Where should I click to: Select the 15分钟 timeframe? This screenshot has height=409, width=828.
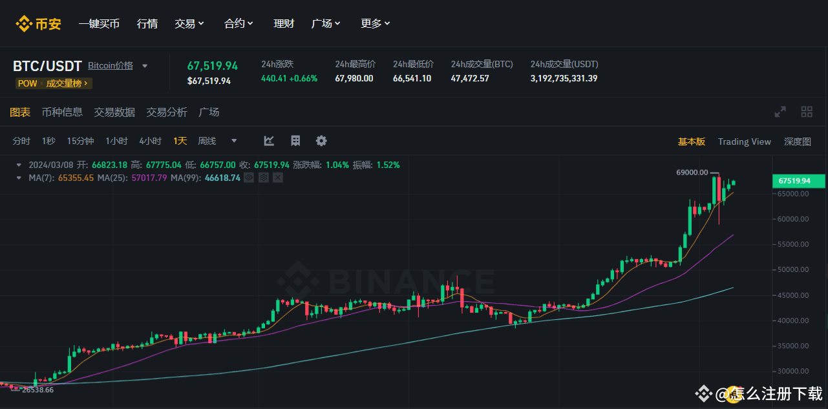tap(80, 141)
